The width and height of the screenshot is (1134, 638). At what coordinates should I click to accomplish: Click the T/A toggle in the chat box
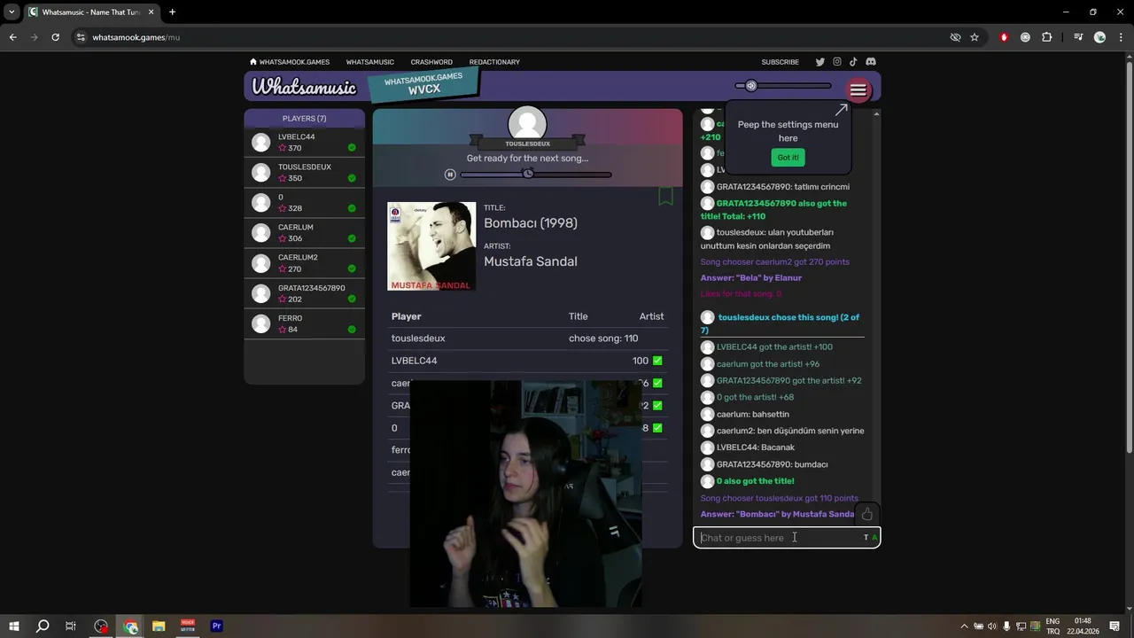[870, 538]
